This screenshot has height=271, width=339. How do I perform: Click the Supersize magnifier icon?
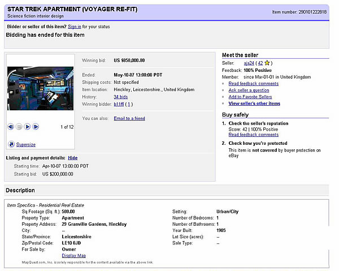pyautogui.click(x=12, y=144)
